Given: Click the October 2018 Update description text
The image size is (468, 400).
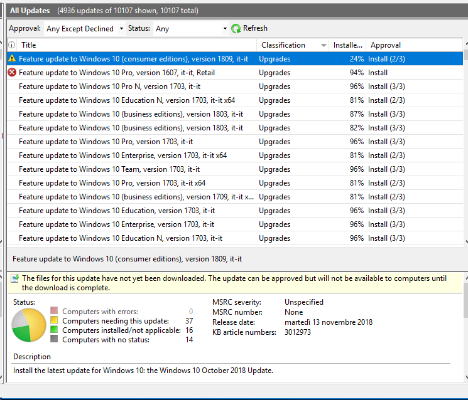Looking at the screenshot, I should click(x=143, y=371).
